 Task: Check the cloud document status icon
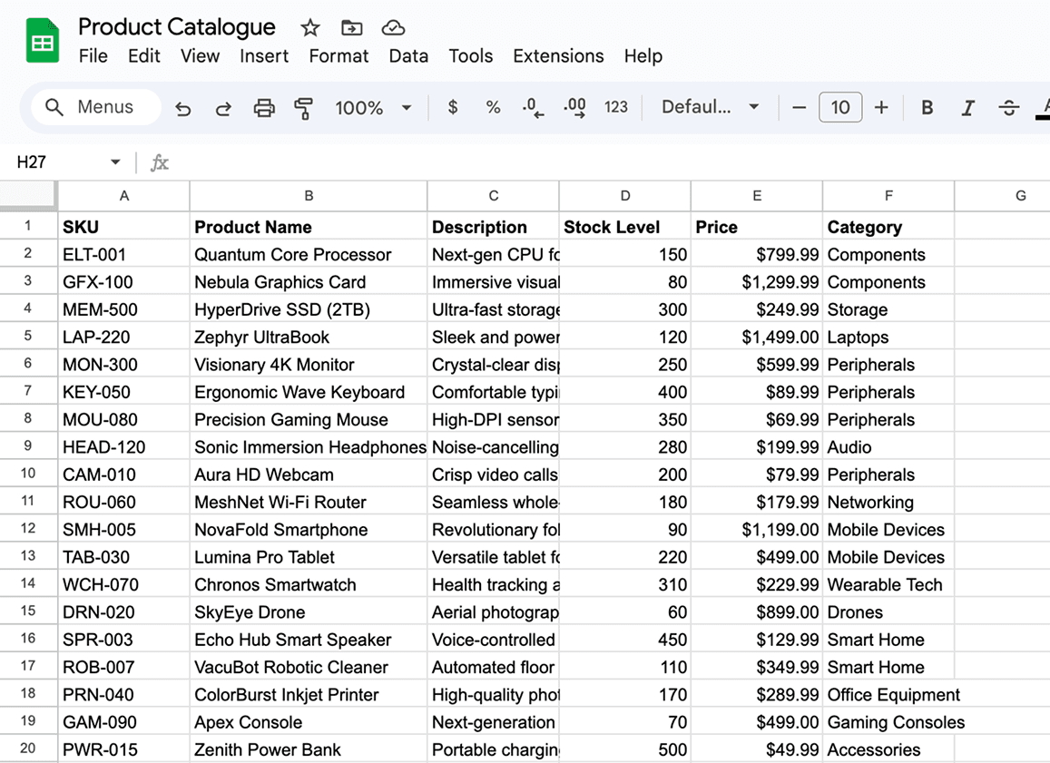pyautogui.click(x=392, y=28)
